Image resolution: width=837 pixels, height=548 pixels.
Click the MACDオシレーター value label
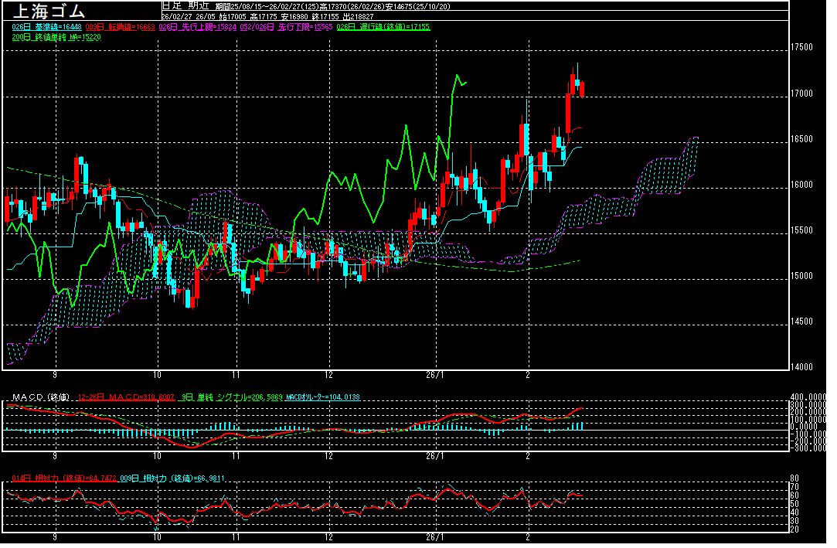pyautogui.click(x=322, y=397)
